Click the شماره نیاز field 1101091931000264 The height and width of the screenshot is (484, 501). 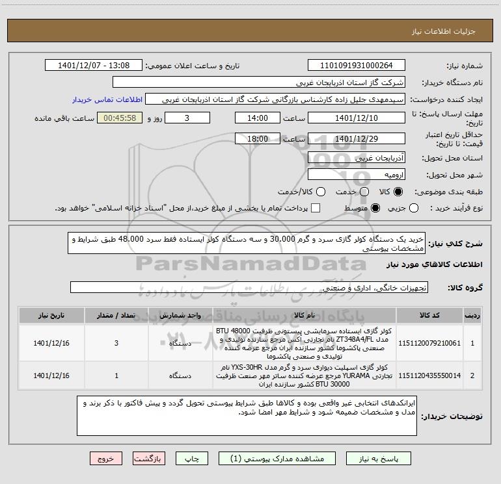pos(357,65)
